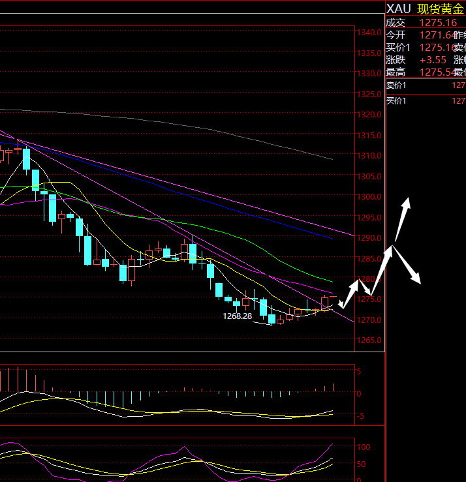
Task: Click the MACD axis value -5
Action: (360, 416)
